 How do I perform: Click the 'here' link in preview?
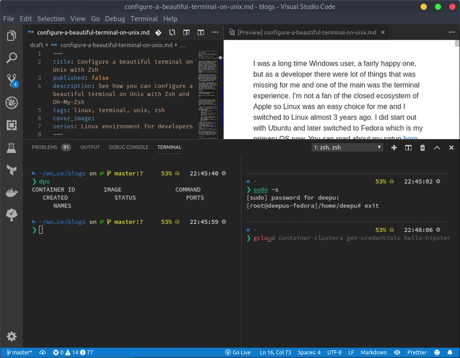pos(410,137)
